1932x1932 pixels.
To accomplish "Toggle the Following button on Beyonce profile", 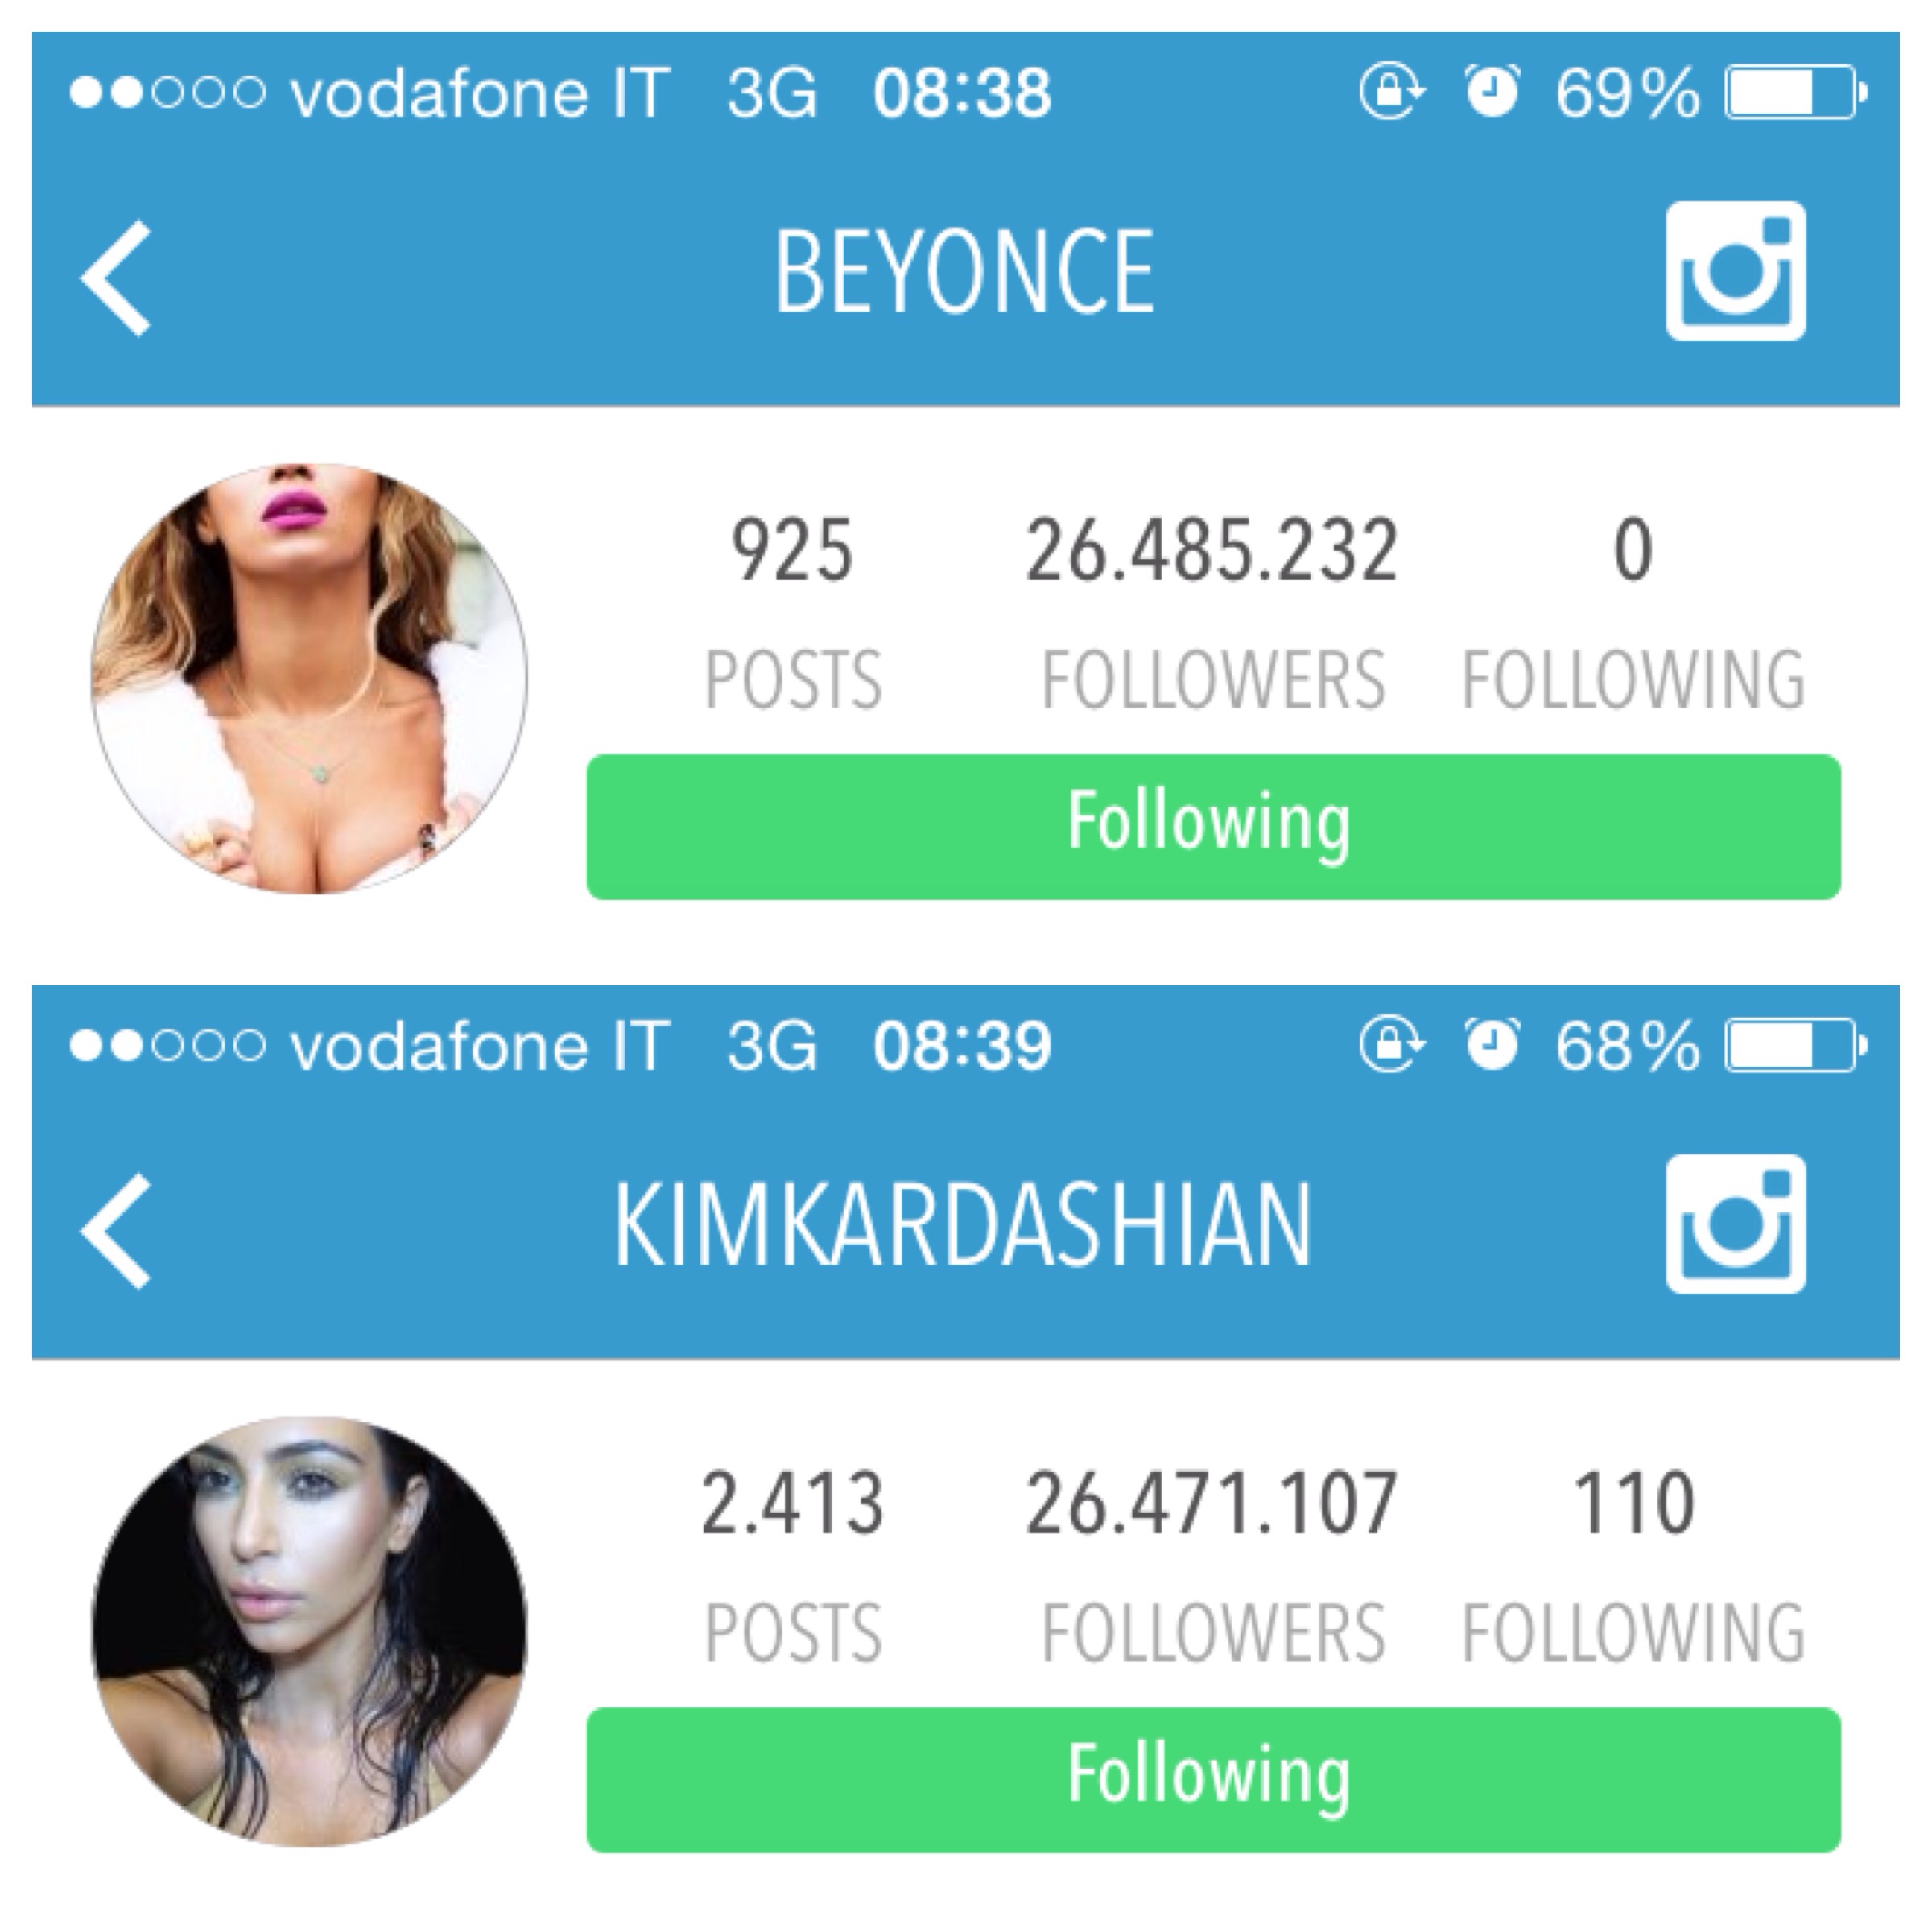I will 1213,827.
